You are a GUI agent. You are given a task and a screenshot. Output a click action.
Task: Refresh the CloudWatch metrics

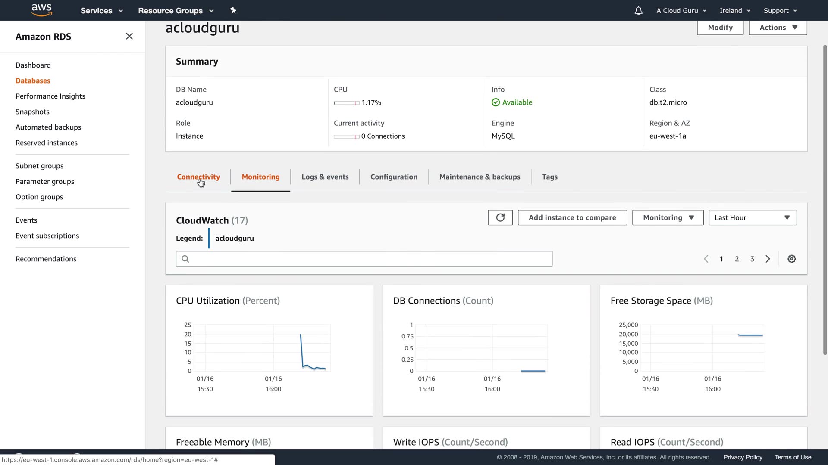point(500,218)
